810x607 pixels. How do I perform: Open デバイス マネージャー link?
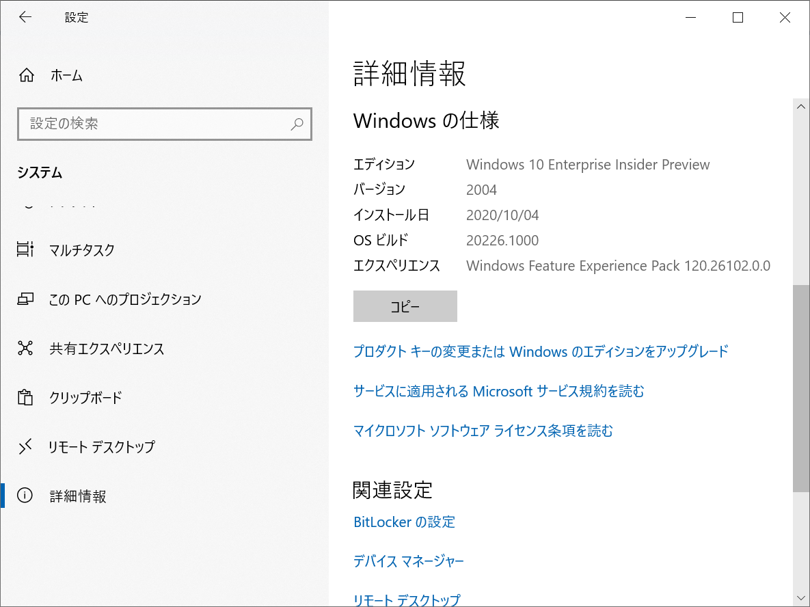[x=409, y=561]
